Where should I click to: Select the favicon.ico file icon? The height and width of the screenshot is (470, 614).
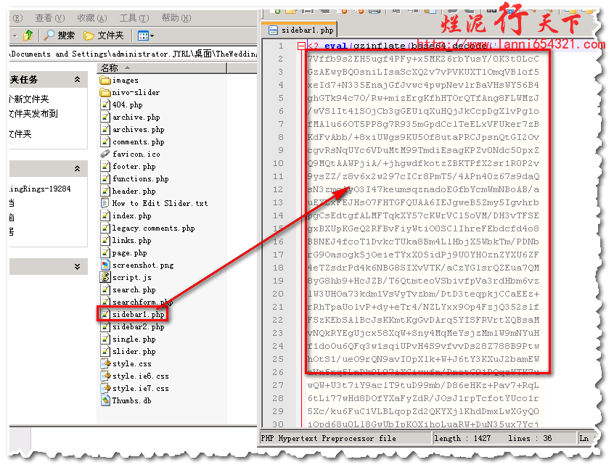[105, 154]
